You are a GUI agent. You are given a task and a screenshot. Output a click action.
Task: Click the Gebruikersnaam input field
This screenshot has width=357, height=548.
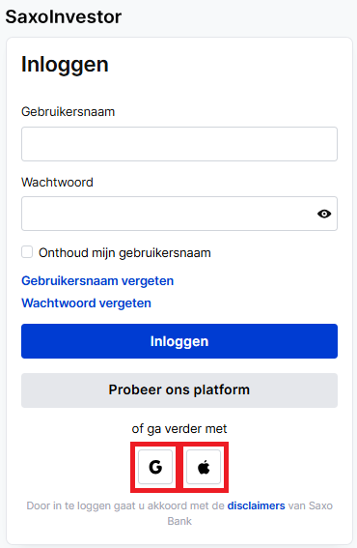[x=179, y=144]
